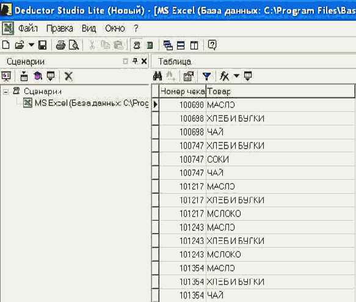Open the Файл menu

[x=28, y=29]
